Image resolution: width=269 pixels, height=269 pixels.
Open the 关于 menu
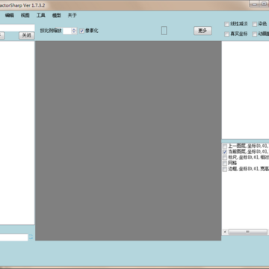(x=72, y=16)
